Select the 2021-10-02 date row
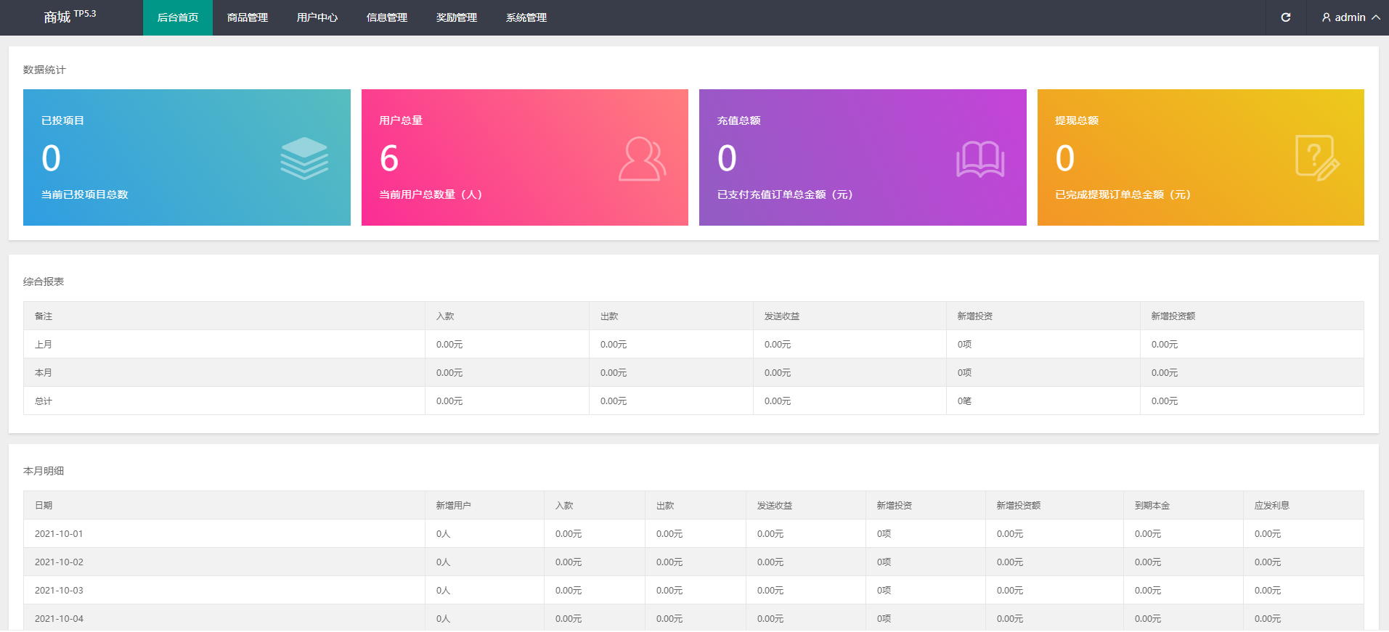This screenshot has width=1389, height=632. 693,562
